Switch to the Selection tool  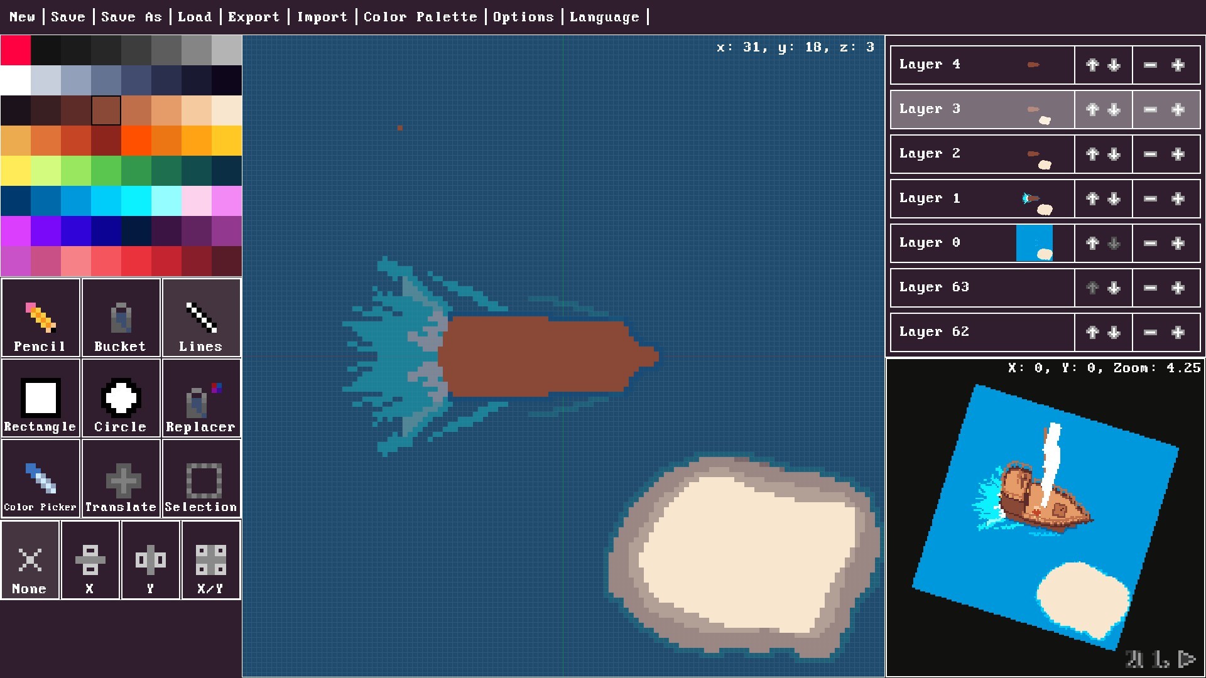[200, 479]
